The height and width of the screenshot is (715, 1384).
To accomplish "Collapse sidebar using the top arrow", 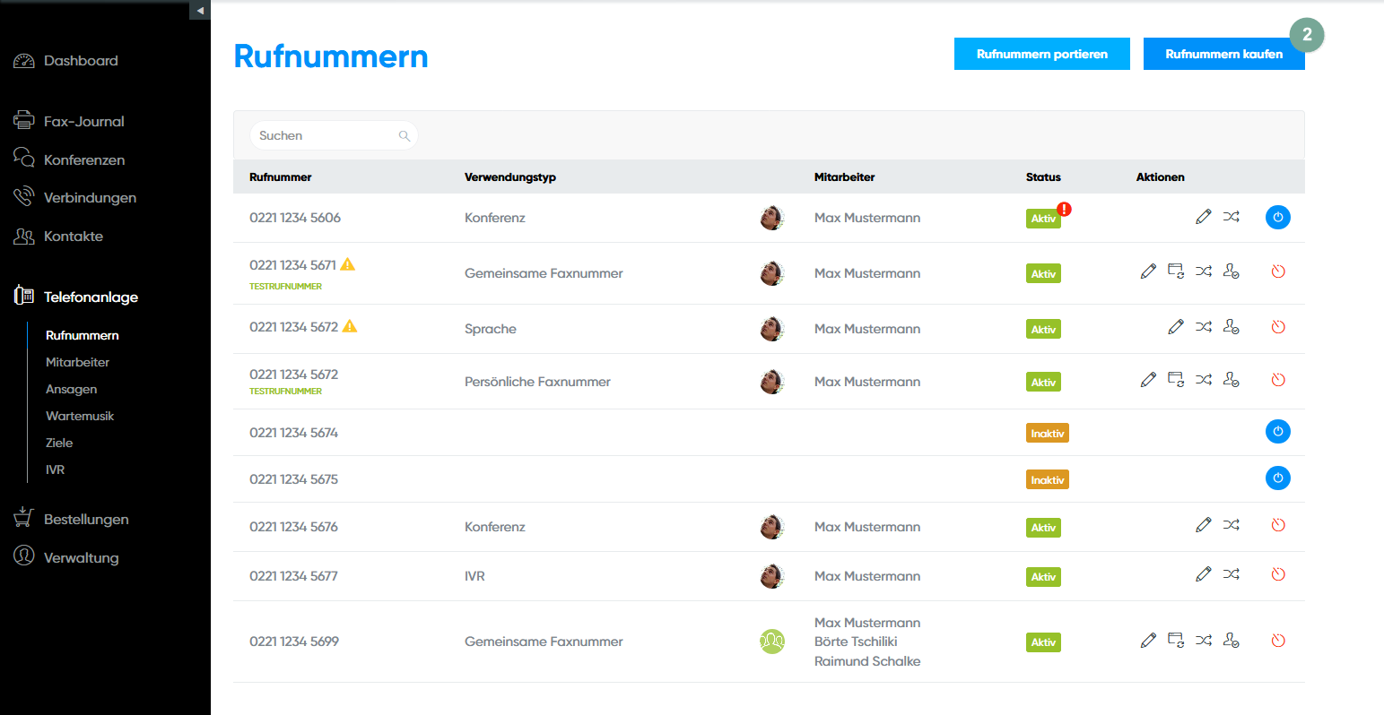I will [200, 10].
